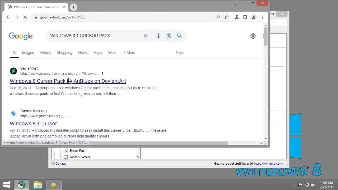Click the Donate! link in Winaero
Image resolution: width=338 pixels, height=190 pixels.
[61, 164]
